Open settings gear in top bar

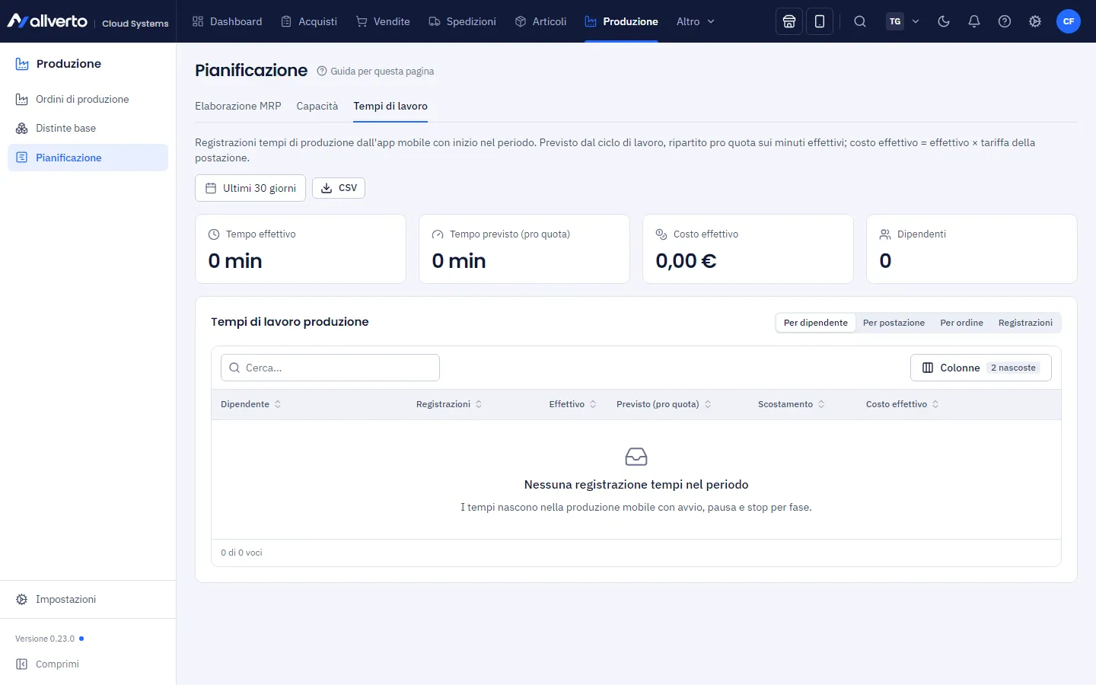[1035, 21]
